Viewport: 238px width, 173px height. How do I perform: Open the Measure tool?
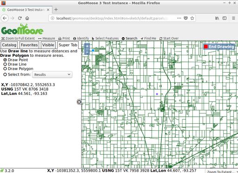pos(46,38)
